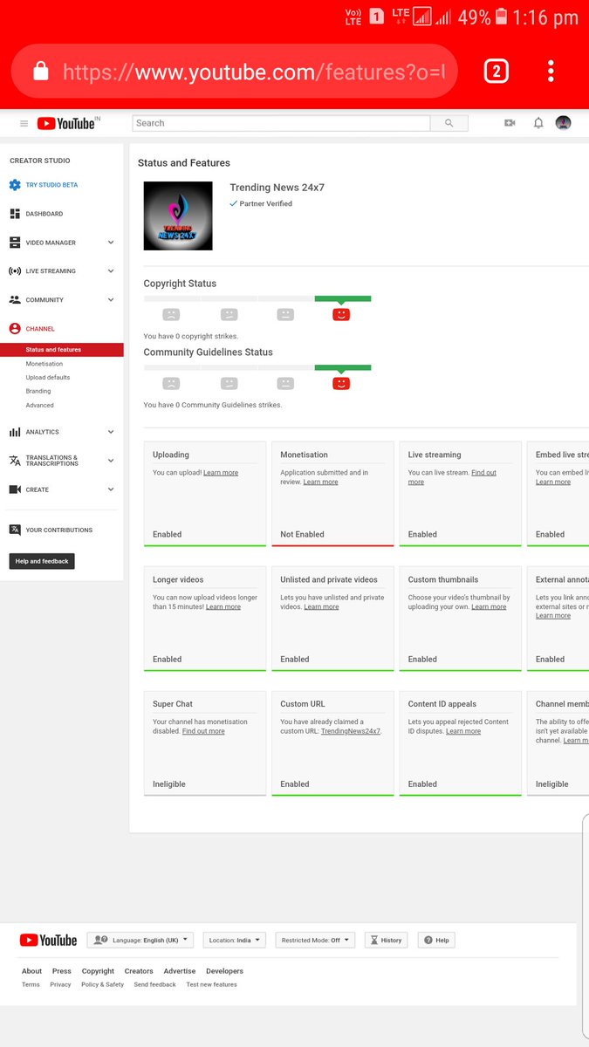The width and height of the screenshot is (589, 1047).
Task: Expand the Live Streaming section chevron
Action: point(111,271)
